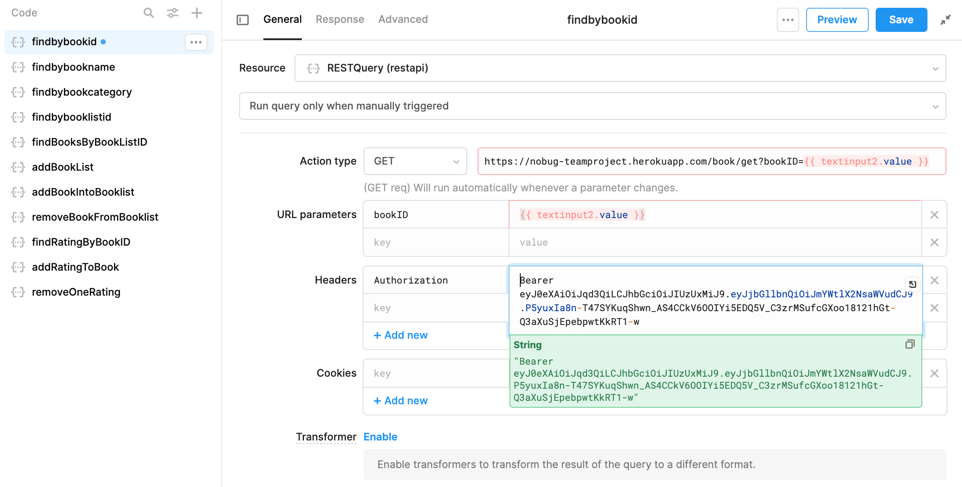Select the addRatingToBook query
The height and width of the screenshot is (487, 962).
coord(76,267)
